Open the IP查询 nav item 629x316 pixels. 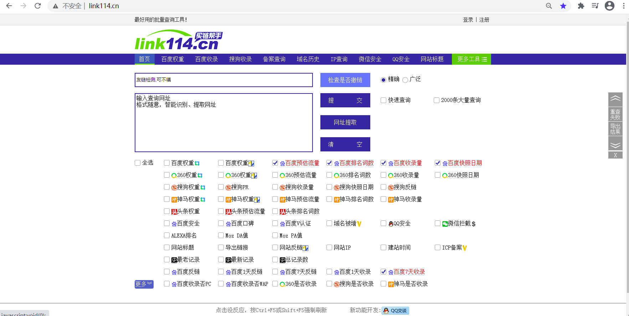click(339, 59)
